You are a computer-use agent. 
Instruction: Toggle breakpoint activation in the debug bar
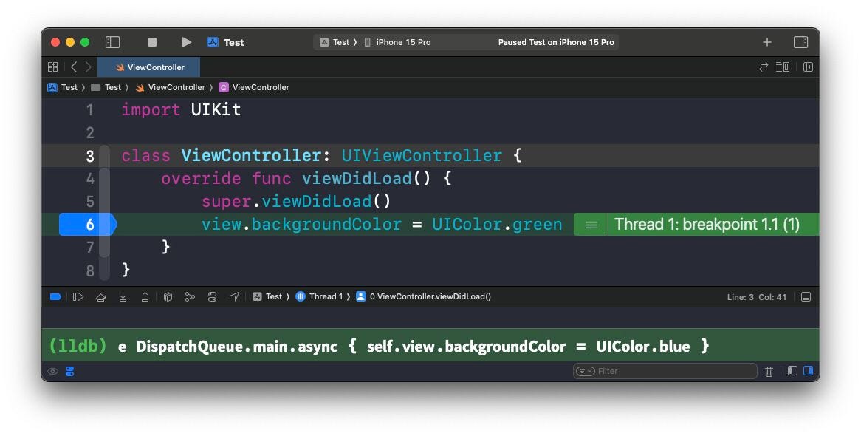click(x=55, y=296)
